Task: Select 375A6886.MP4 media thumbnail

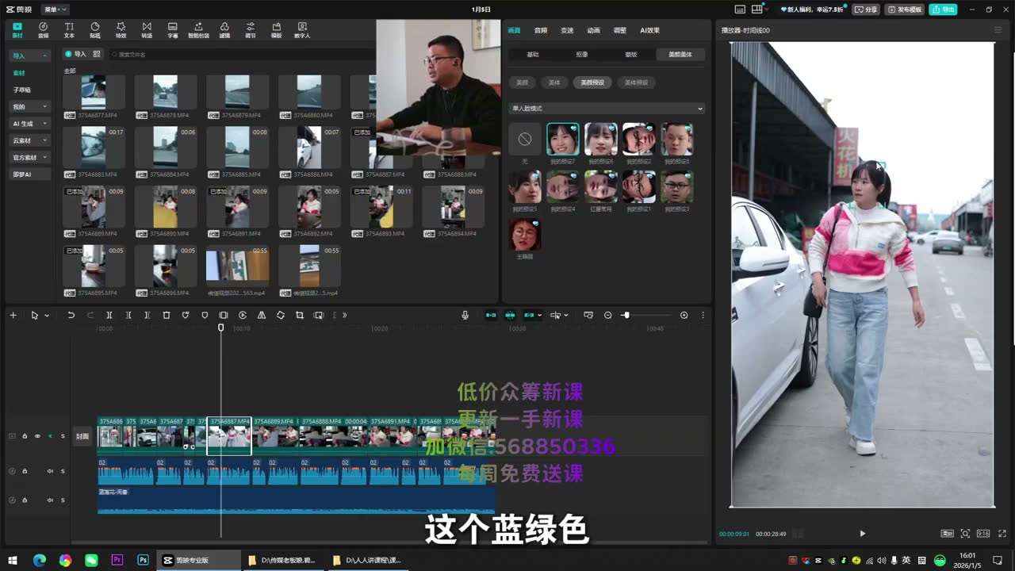Action: point(308,148)
